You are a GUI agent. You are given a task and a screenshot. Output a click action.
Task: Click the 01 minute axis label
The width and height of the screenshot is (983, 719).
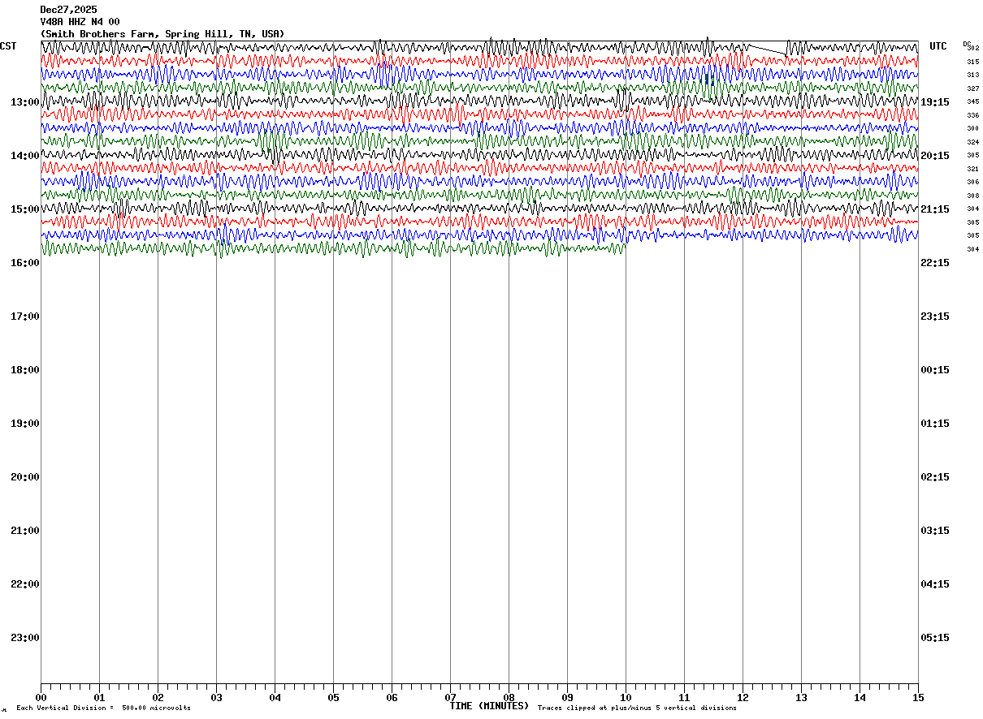tap(99, 698)
